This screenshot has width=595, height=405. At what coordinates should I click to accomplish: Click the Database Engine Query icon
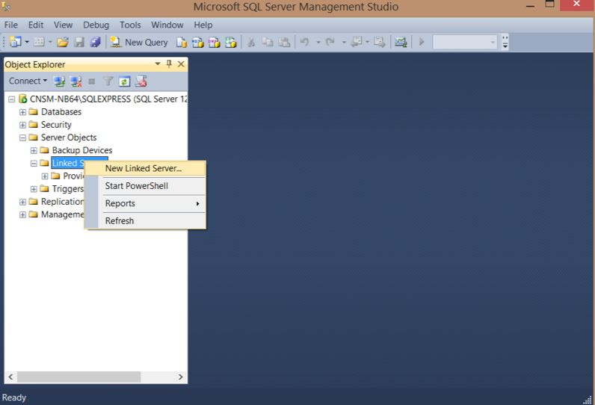182,42
